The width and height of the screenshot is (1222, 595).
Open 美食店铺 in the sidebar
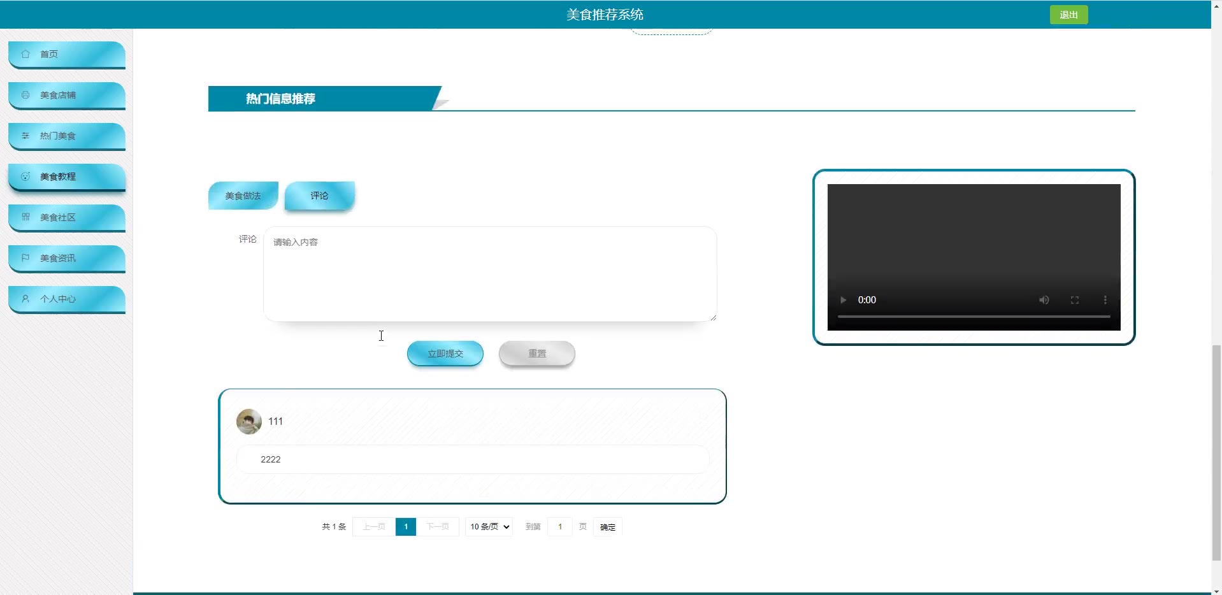click(67, 95)
